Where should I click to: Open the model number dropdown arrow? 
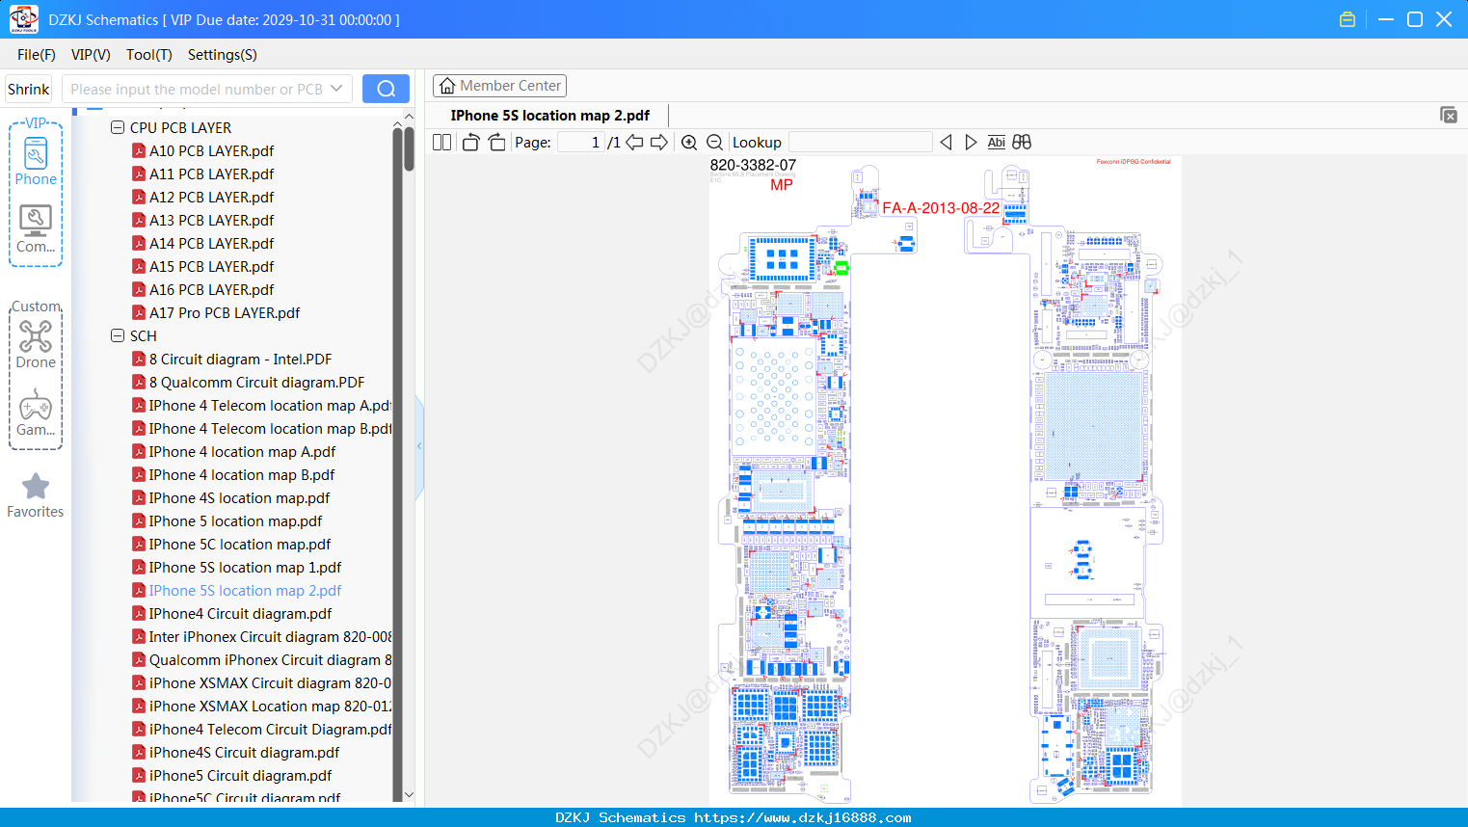[336, 89]
